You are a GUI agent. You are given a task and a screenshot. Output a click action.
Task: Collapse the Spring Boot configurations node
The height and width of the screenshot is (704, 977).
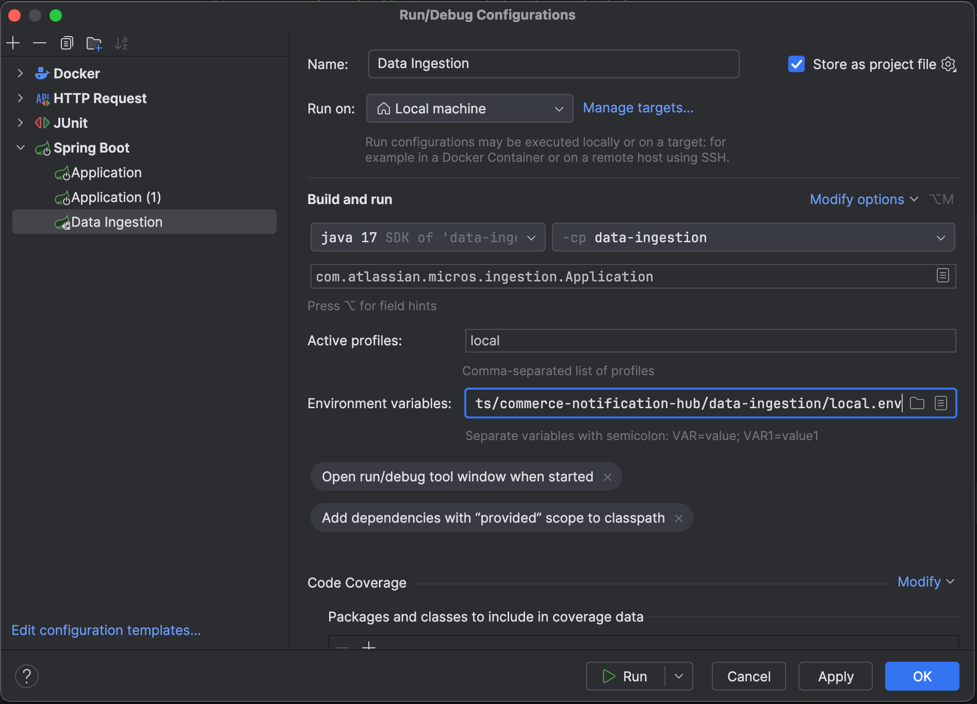21,147
